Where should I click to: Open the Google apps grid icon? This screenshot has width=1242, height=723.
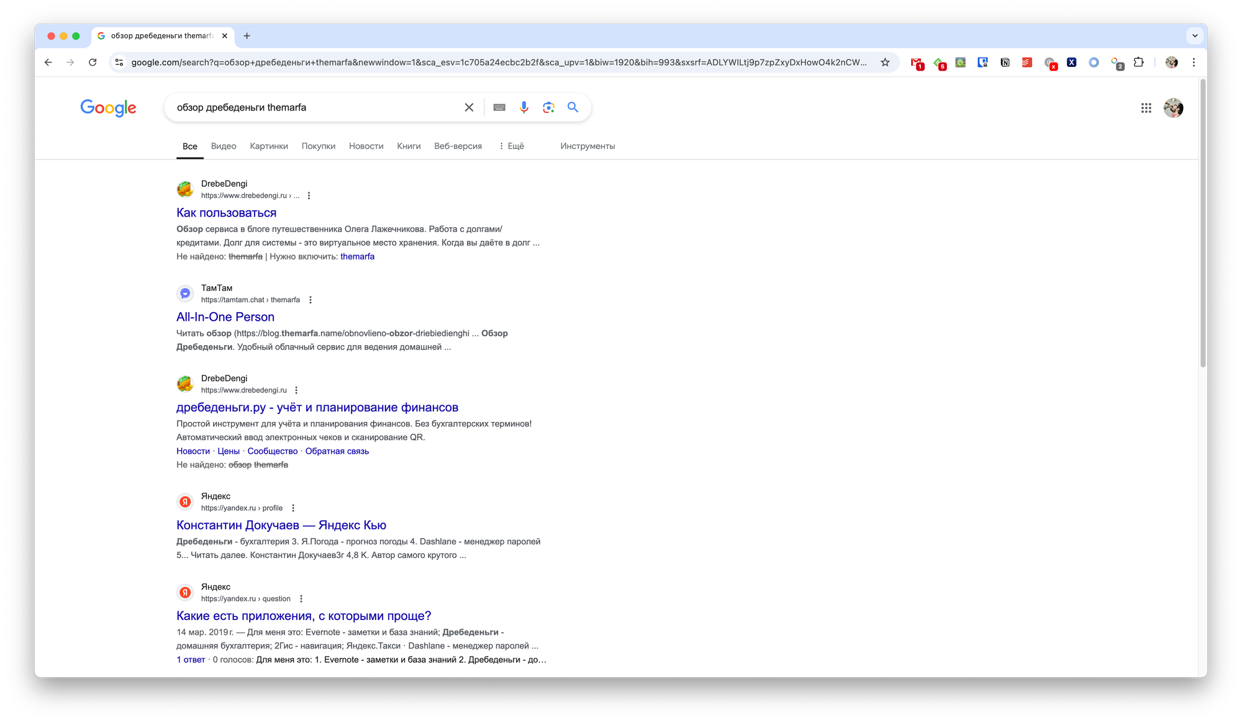[x=1146, y=108]
